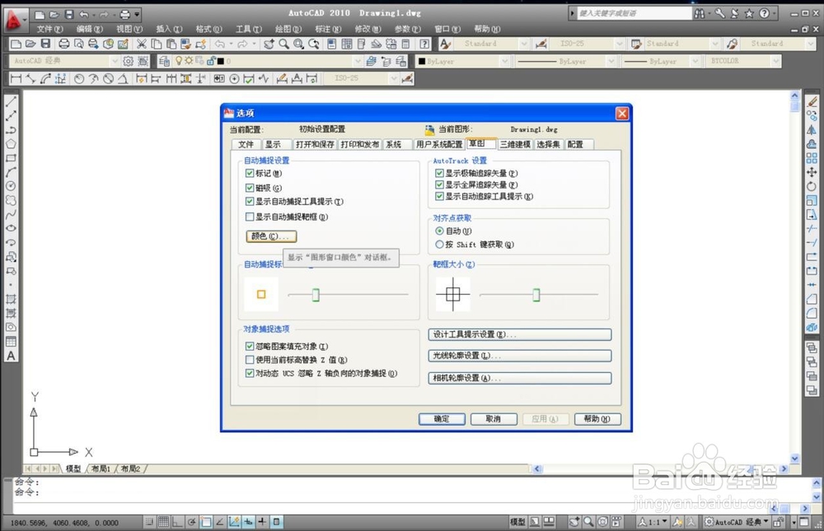
Task: Click 确定 to confirm options
Action: 442,419
